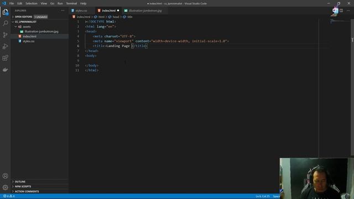The image size is (354, 199).
Task: Open the Run menu
Action: coord(60,3)
